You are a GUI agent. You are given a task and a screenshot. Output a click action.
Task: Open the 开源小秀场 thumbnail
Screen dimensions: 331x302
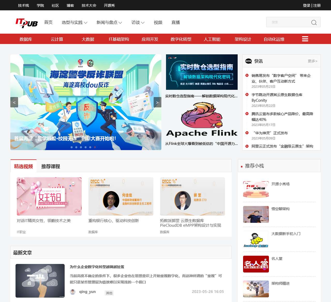point(256,189)
